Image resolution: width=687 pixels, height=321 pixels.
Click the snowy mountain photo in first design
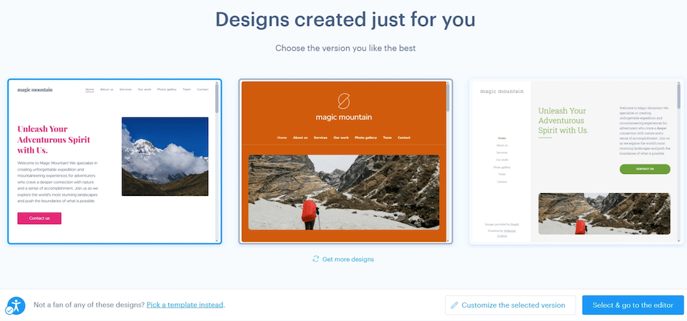(x=165, y=156)
